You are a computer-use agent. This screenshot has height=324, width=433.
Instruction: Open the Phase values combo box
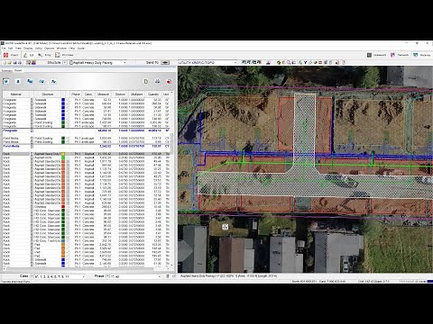(136, 276)
